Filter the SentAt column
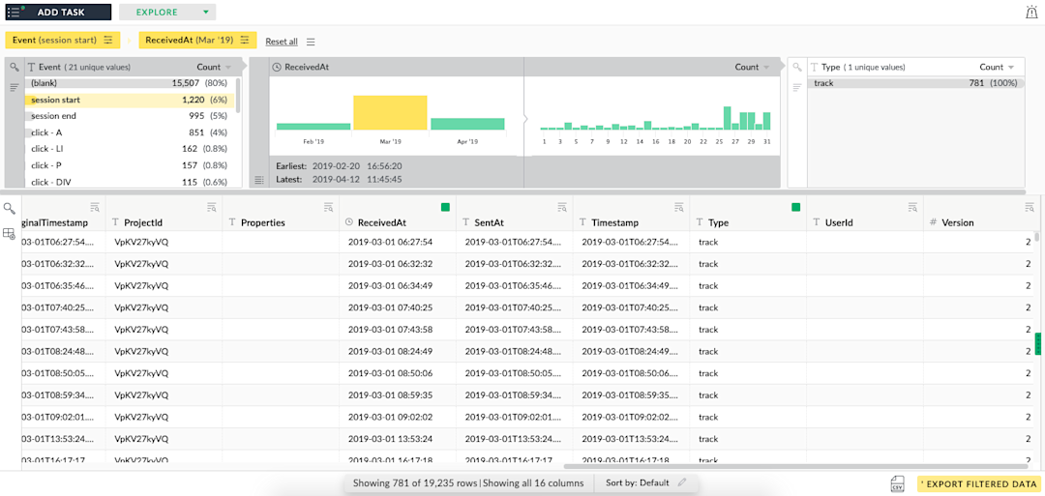 (562, 207)
